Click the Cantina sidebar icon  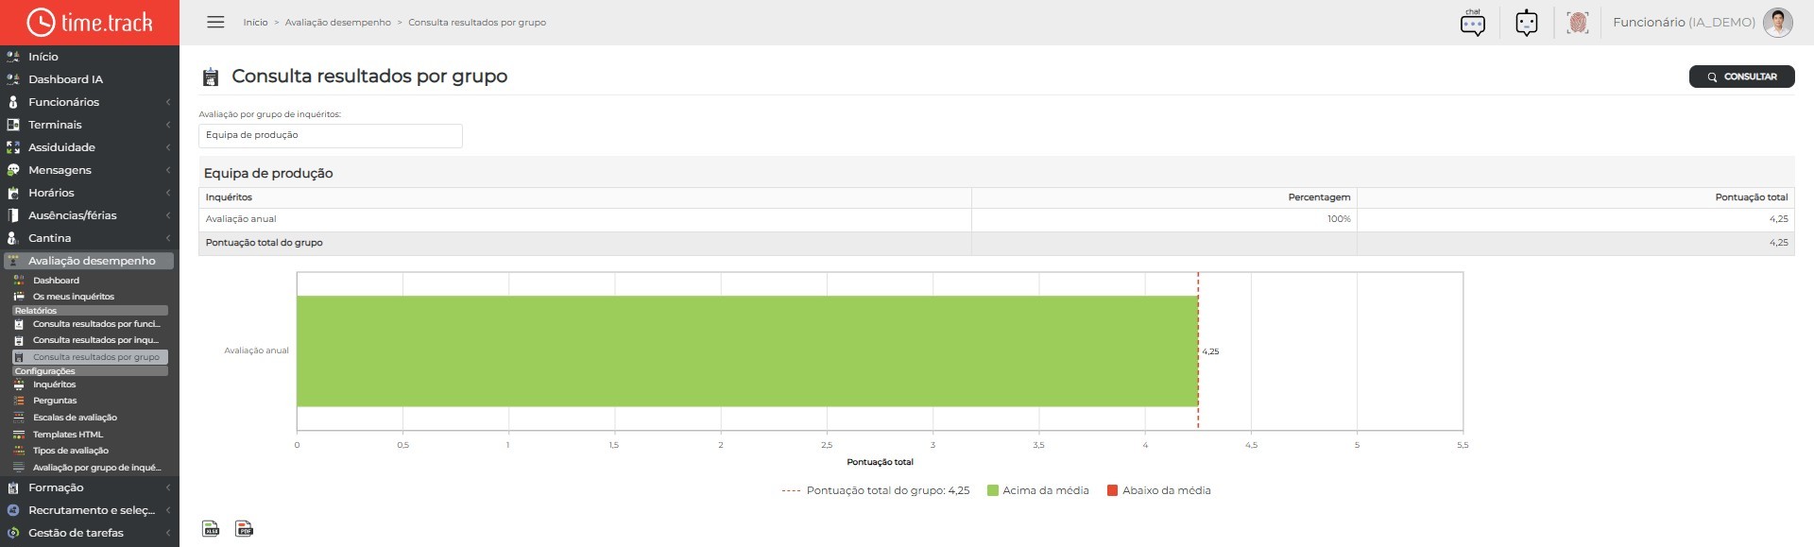tap(13, 238)
